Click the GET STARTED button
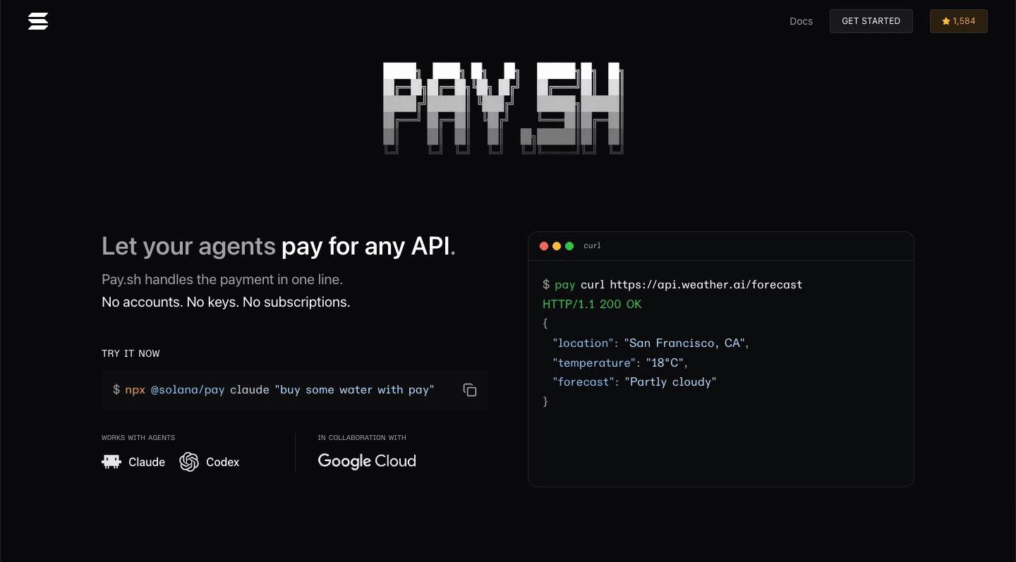The width and height of the screenshot is (1016, 562). 871,21
